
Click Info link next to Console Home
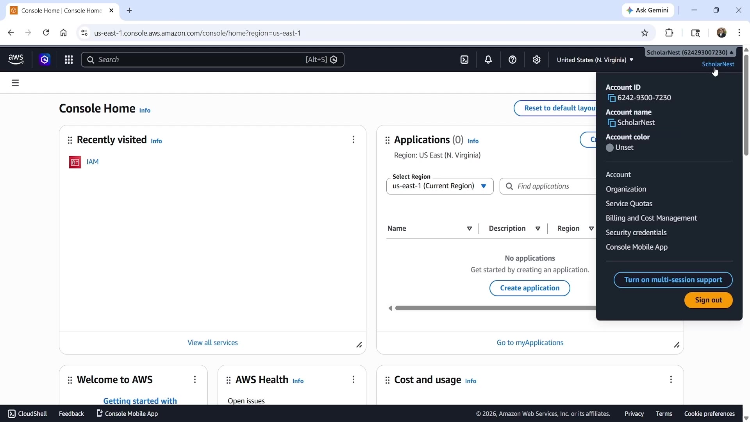pos(145,111)
